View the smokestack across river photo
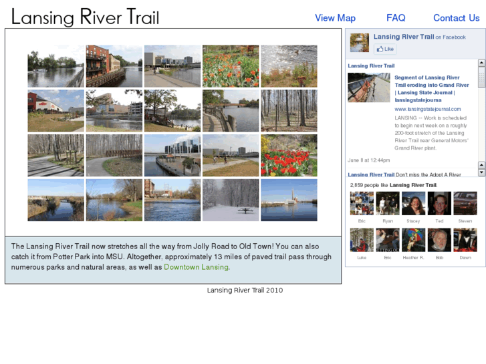The width and height of the screenshot is (486, 364). click(x=289, y=200)
